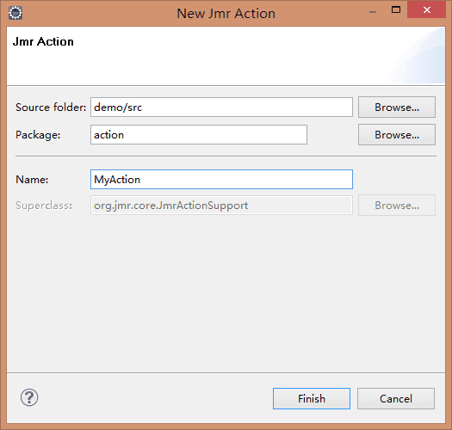Click the Name field containing MyAction
Image resolution: width=452 pixels, height=430 pixels.
coord(221,180)
